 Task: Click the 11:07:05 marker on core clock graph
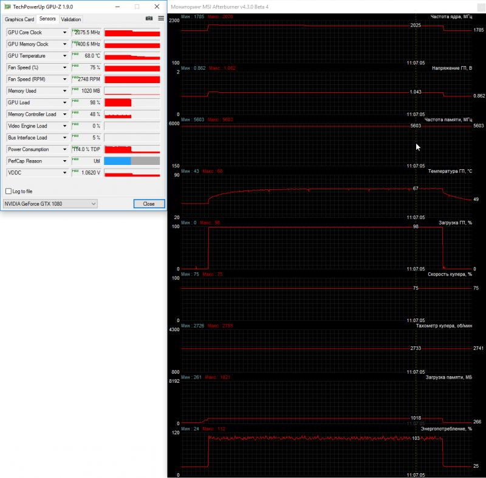416,63
